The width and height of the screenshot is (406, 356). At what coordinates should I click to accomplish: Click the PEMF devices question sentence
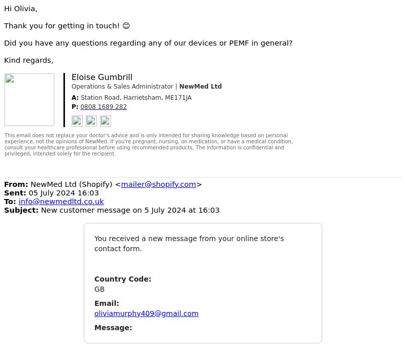[x=148, y=43]
